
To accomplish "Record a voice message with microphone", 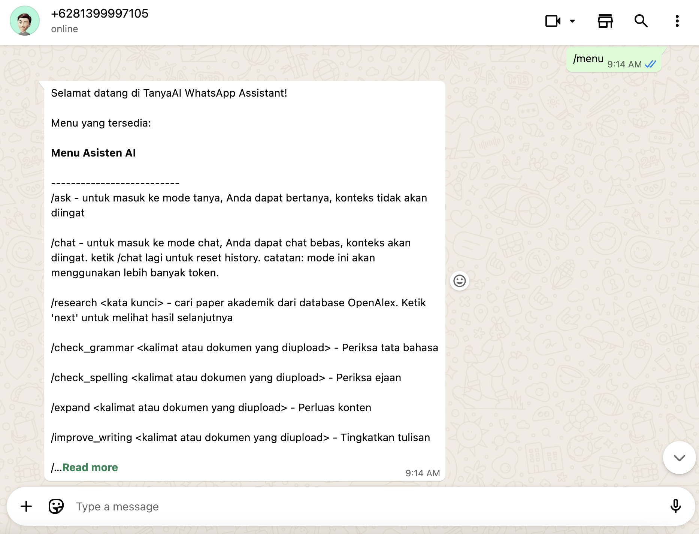I will coord(675,506).
